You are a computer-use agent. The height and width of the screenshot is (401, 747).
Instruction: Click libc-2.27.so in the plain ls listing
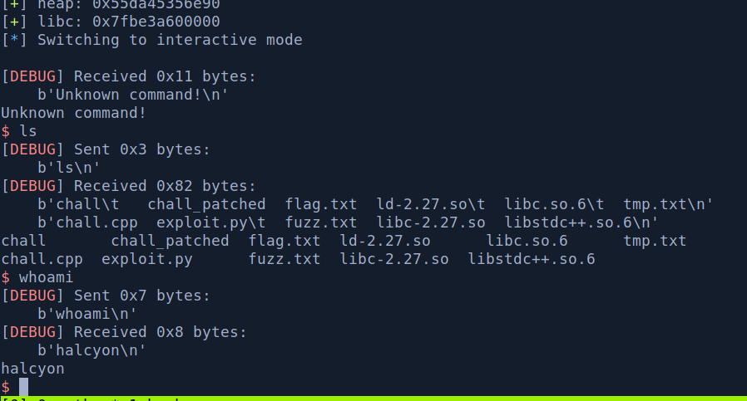coord(393,259)
